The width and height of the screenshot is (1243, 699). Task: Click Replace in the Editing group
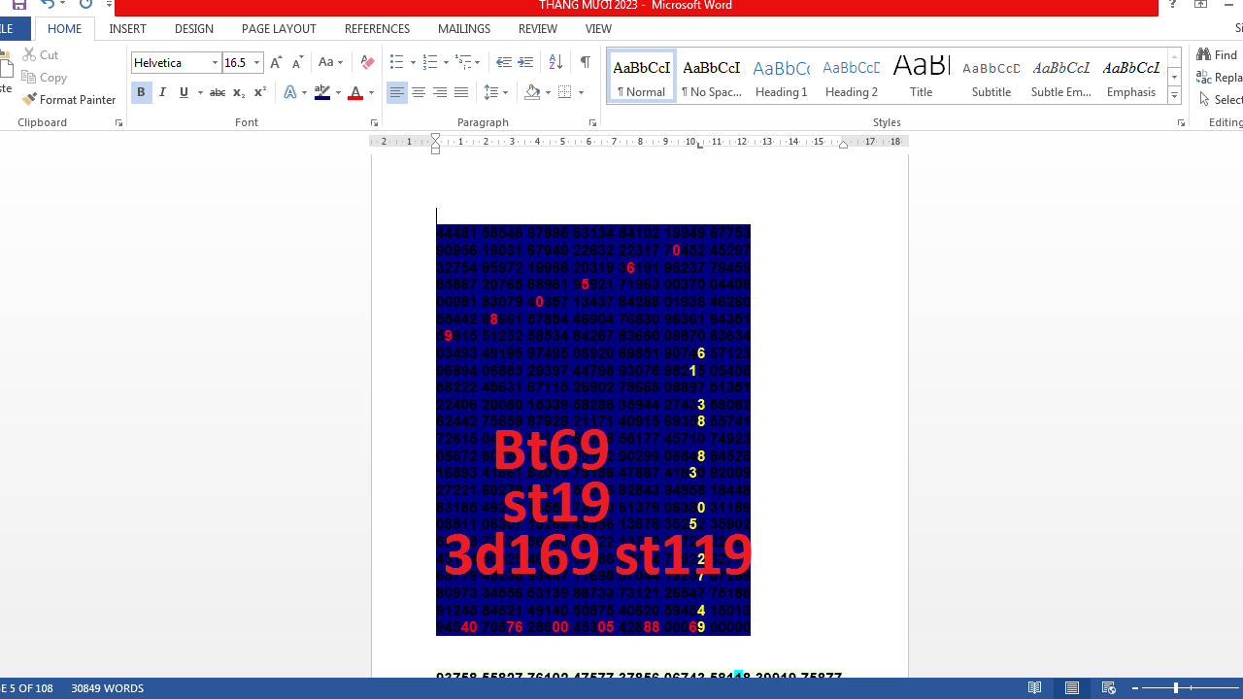[x=1218, y=77]
